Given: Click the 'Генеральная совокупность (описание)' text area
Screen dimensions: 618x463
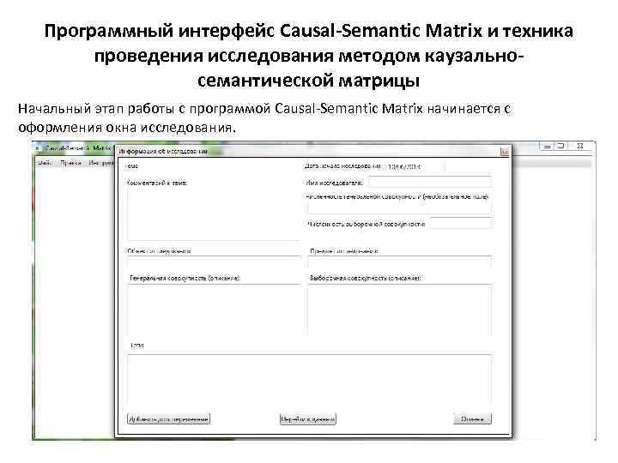Looking at the screenshot, I should (214, 310).
